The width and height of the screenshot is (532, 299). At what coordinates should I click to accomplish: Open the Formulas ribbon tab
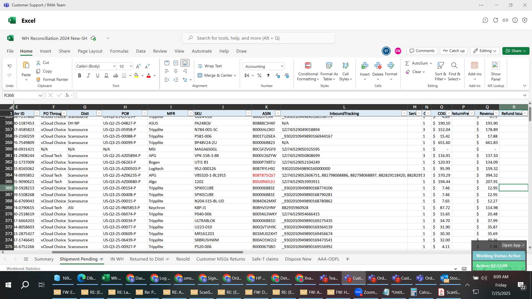pyautogui.click(x=119, y=51)
